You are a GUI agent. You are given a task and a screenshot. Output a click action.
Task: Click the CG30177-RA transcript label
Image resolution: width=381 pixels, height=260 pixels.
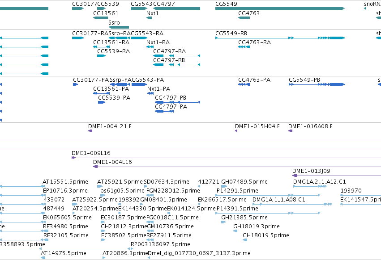point(90,33)
